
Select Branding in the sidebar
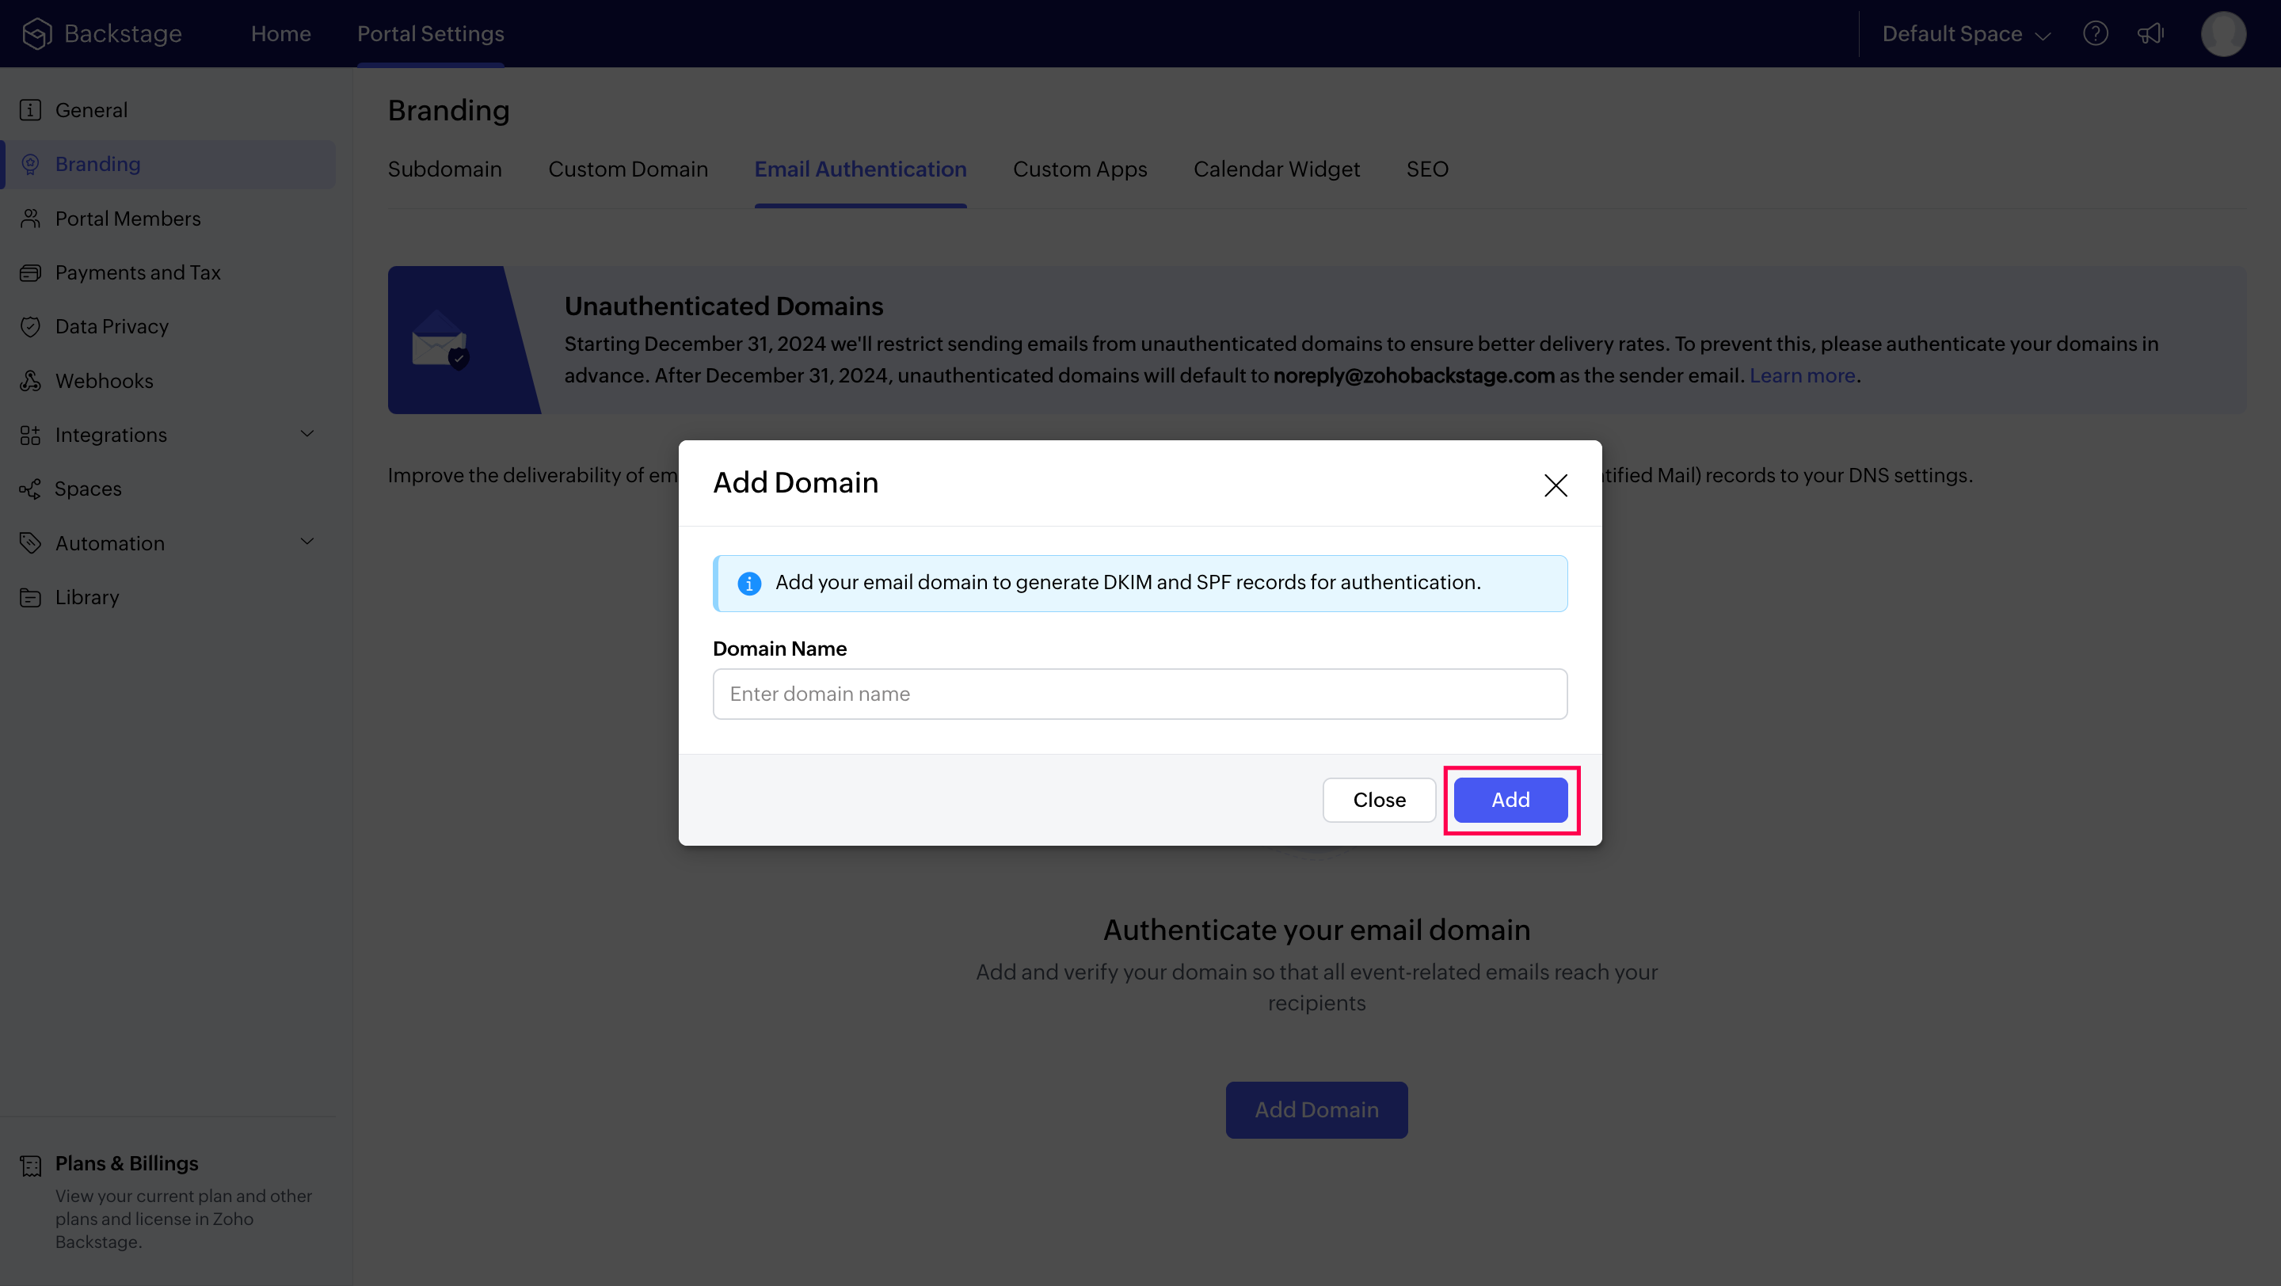(97, 164)
